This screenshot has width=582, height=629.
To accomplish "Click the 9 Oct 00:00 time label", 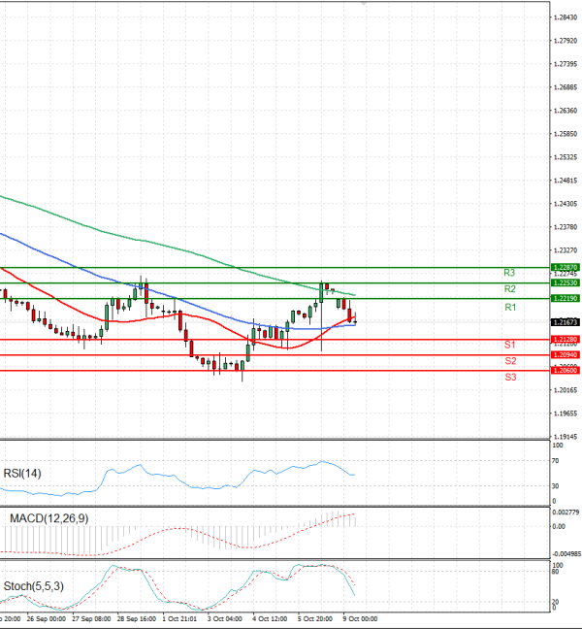I will point(360,619).
